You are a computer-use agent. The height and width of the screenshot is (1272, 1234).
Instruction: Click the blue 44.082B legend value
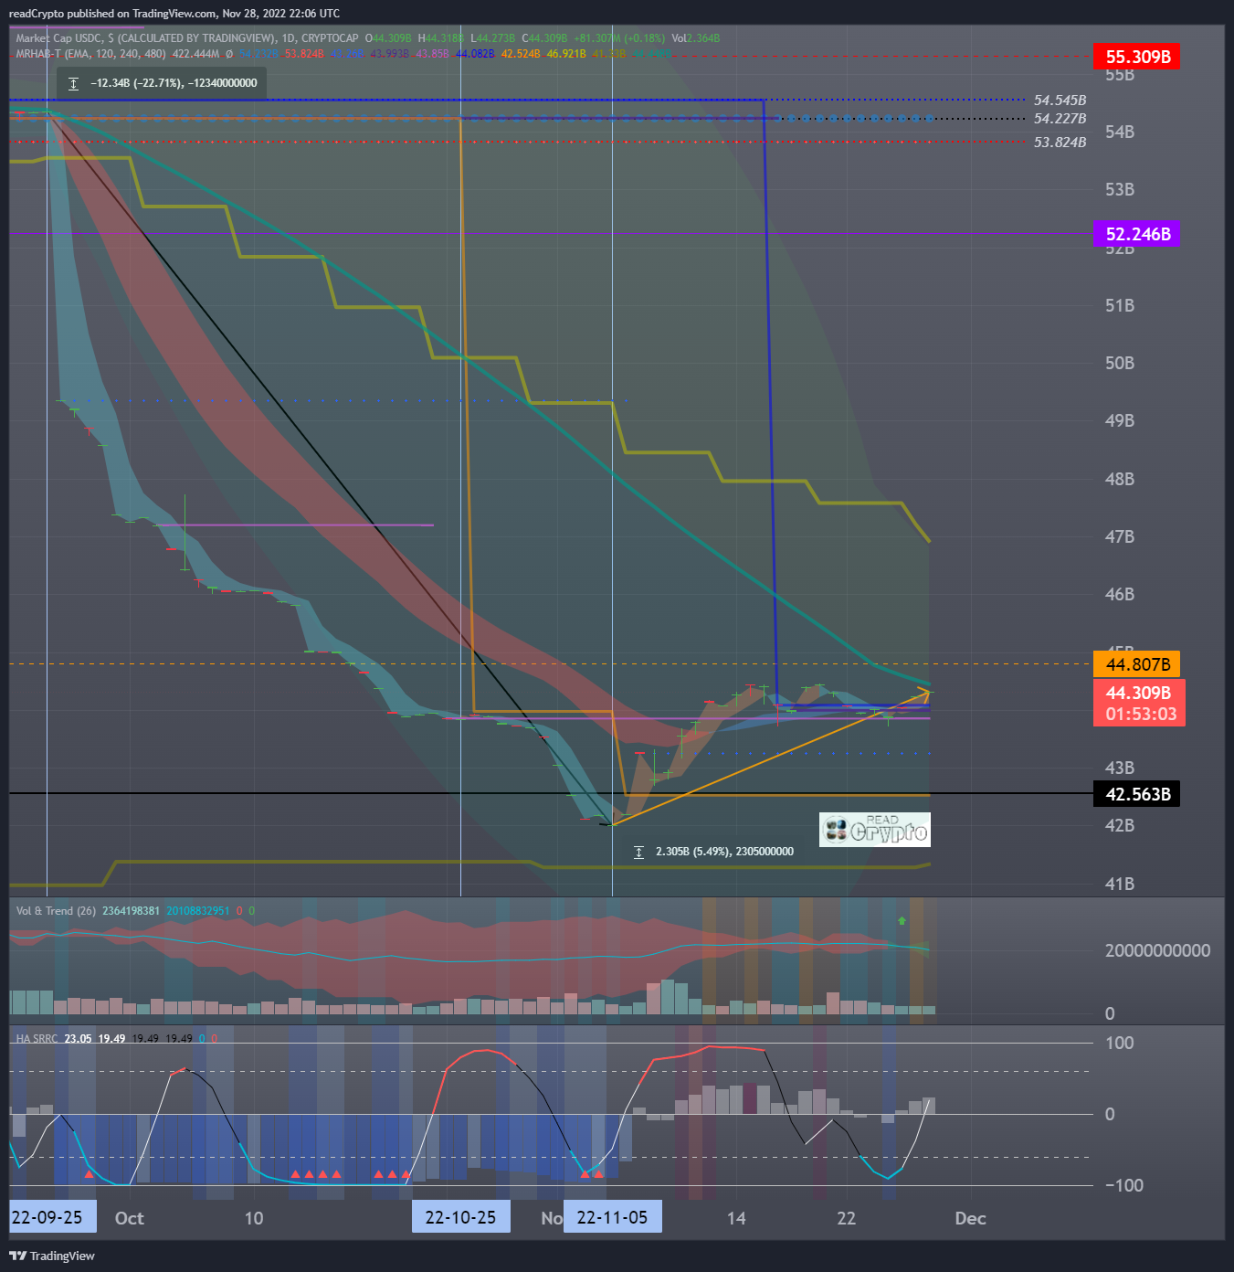pyautogui.click(x=475, y=54)
